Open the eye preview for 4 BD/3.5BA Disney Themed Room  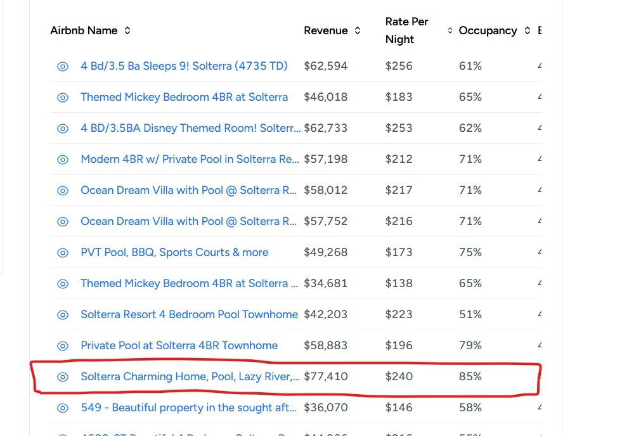click(x=62, y=128)
